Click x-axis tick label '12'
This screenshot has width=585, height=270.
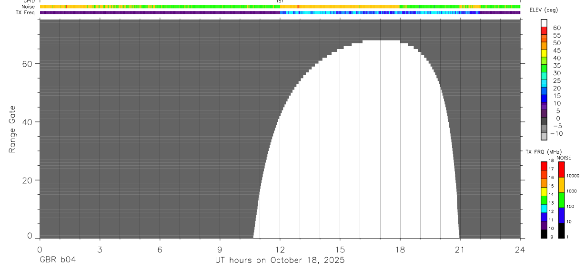(x=280, y=249)
